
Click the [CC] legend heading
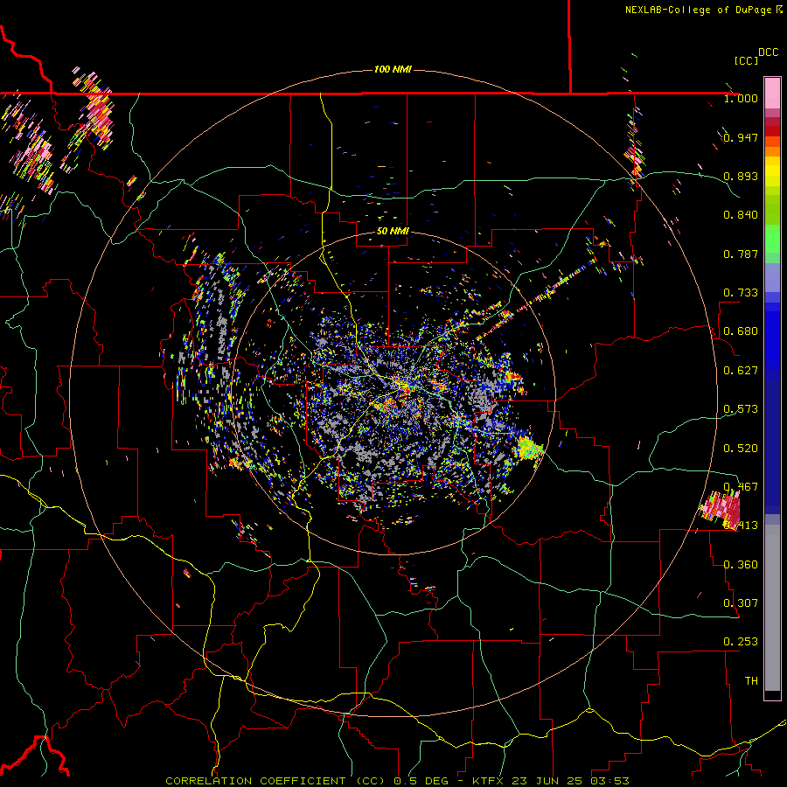746,60
